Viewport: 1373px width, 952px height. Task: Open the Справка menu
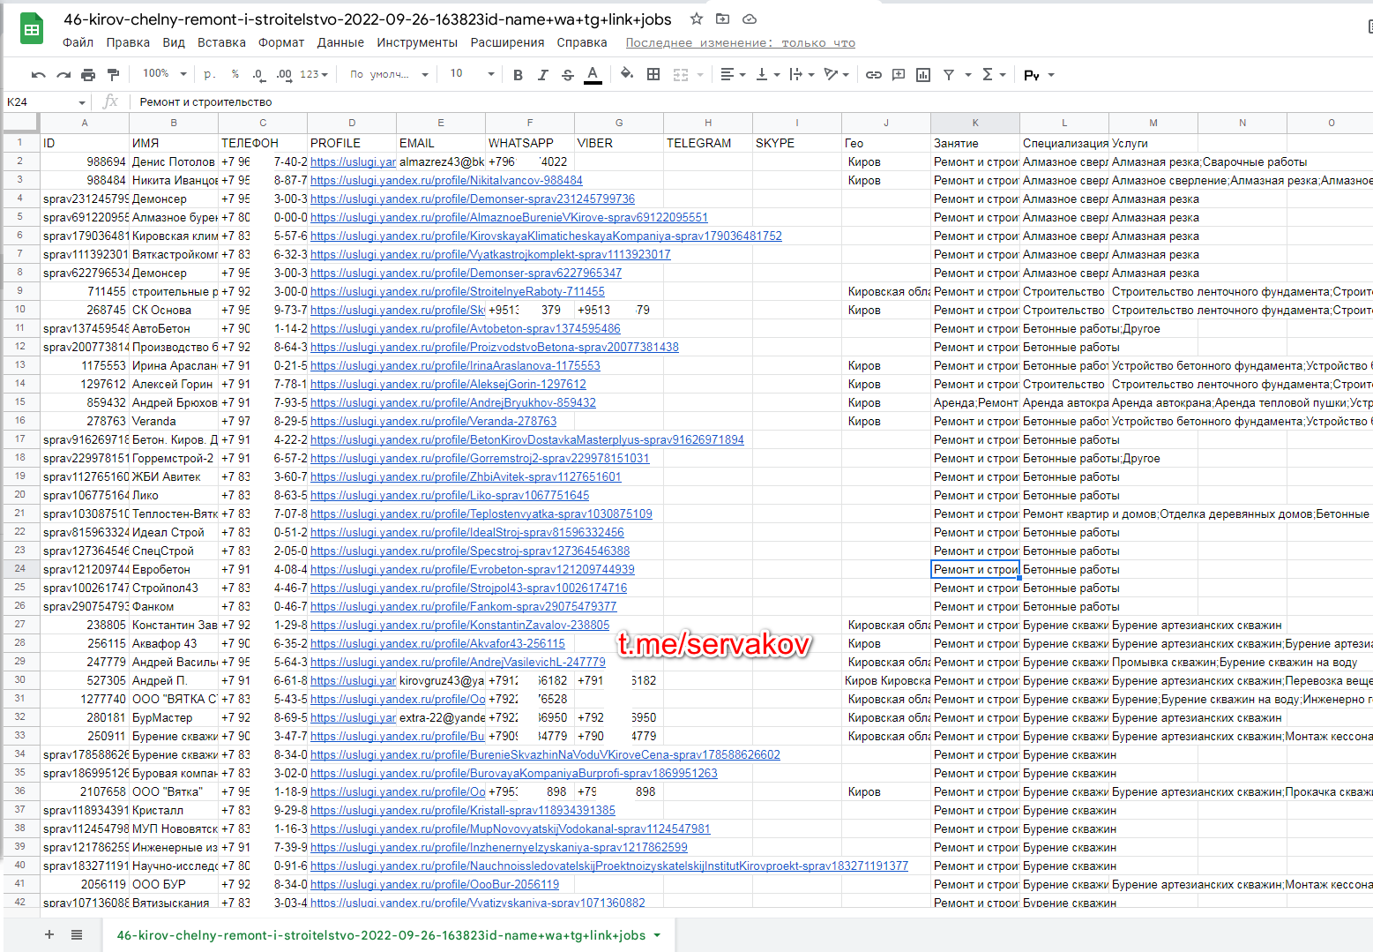click(582, 42)
